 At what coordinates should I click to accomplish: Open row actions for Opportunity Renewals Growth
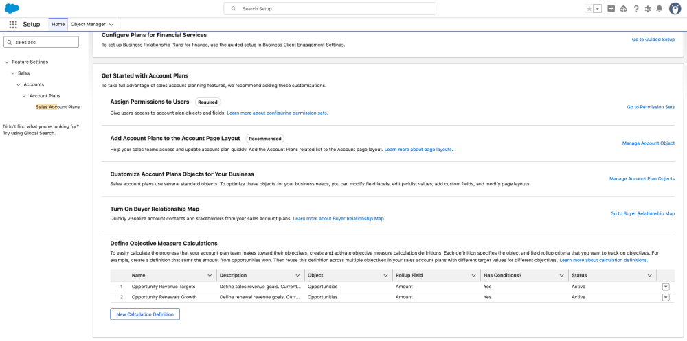tap(666, 297)
